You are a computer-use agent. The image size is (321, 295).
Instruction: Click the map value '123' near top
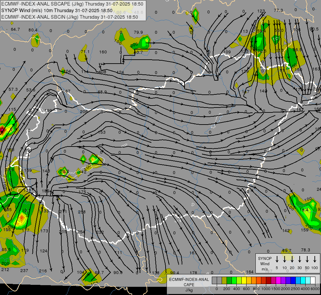coord(261,11)
